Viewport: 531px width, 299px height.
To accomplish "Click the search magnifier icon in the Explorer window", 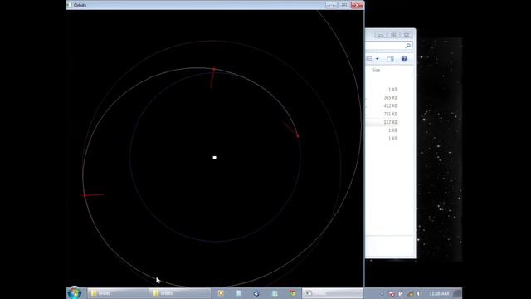I will coord(407,46).
